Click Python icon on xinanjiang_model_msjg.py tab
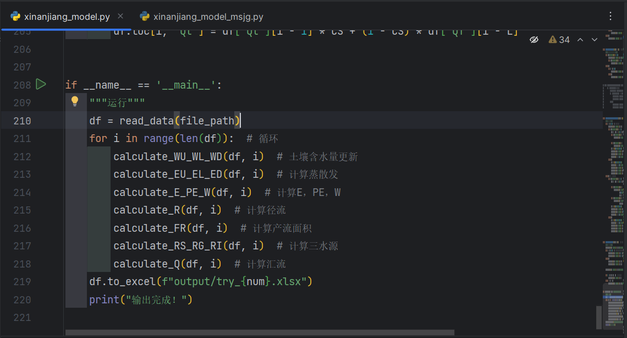Screen dimensions: 627x338 click(x=145, y=17)
